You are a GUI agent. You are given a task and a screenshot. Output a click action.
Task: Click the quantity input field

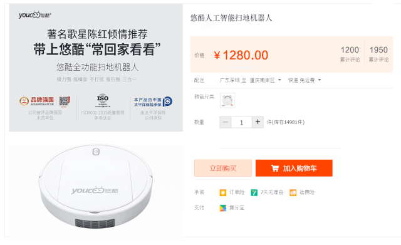click(x=241, y=122)
